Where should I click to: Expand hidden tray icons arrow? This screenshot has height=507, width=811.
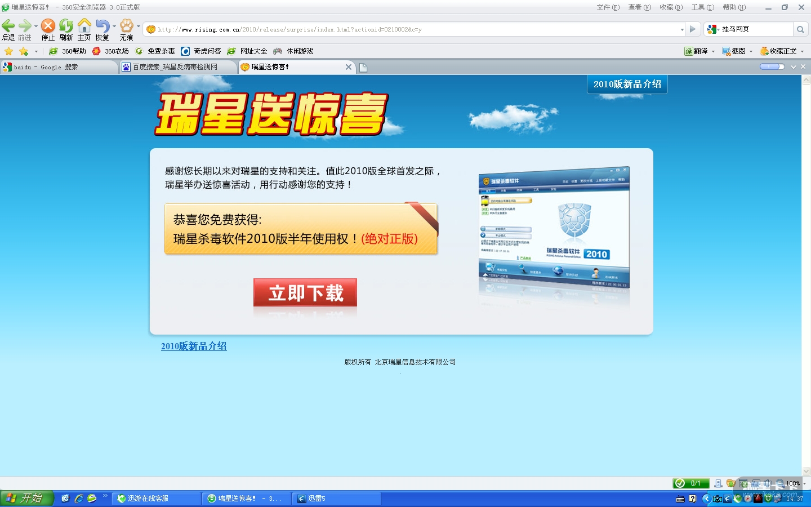click(x=706, y=499)
